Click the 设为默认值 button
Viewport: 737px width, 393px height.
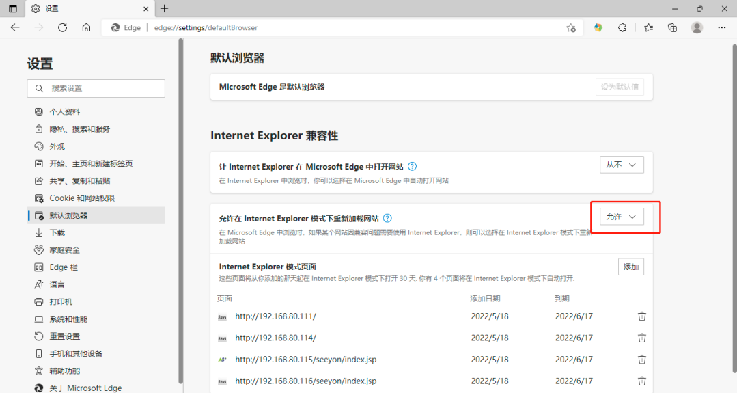[620, 87]
